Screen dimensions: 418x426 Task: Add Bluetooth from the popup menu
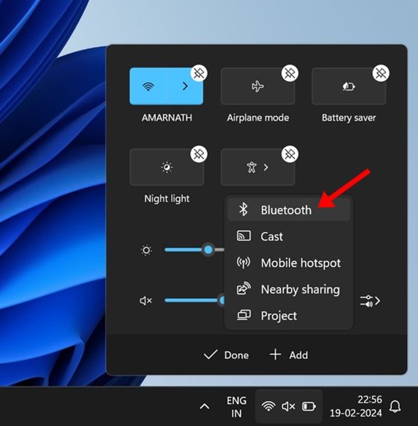[289, 209]
